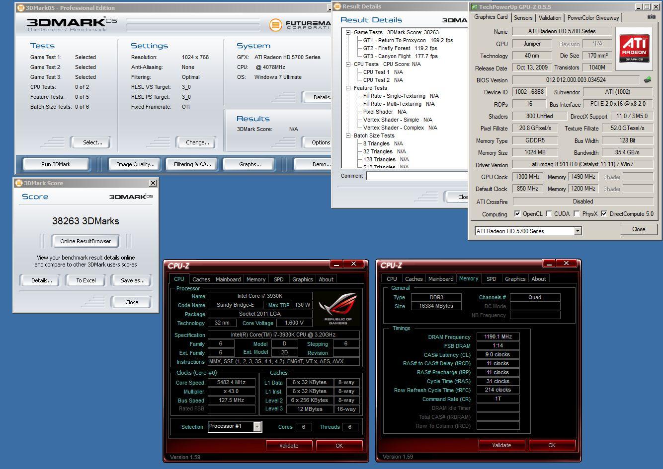The height and width of the screenshot is (469, 663).
Task: Open the About tab in right CPU-Z window
Action: [x=539, y=279]
